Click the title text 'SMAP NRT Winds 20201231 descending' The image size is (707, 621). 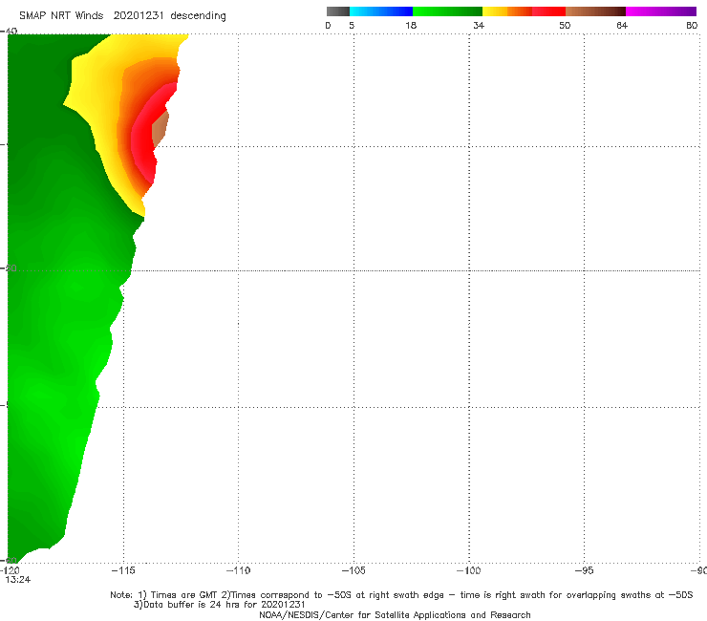(122, 16)
